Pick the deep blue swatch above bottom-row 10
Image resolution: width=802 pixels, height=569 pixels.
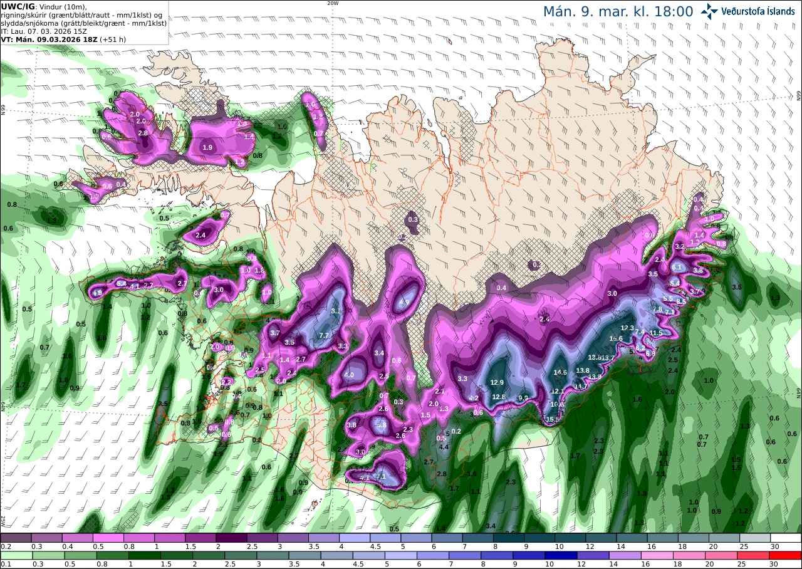(x=561, y=555)
